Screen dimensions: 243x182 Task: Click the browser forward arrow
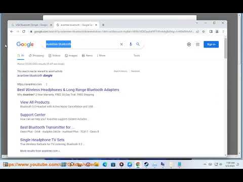18,31
